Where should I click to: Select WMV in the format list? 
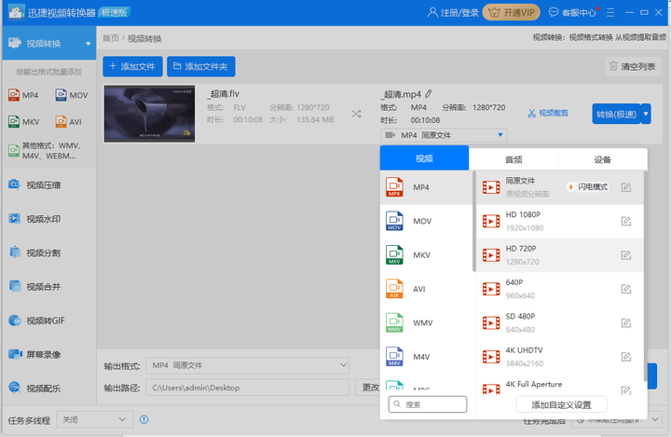pos(426,322)
